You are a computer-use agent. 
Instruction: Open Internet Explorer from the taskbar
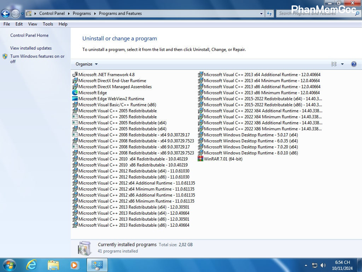pos(31,265)
